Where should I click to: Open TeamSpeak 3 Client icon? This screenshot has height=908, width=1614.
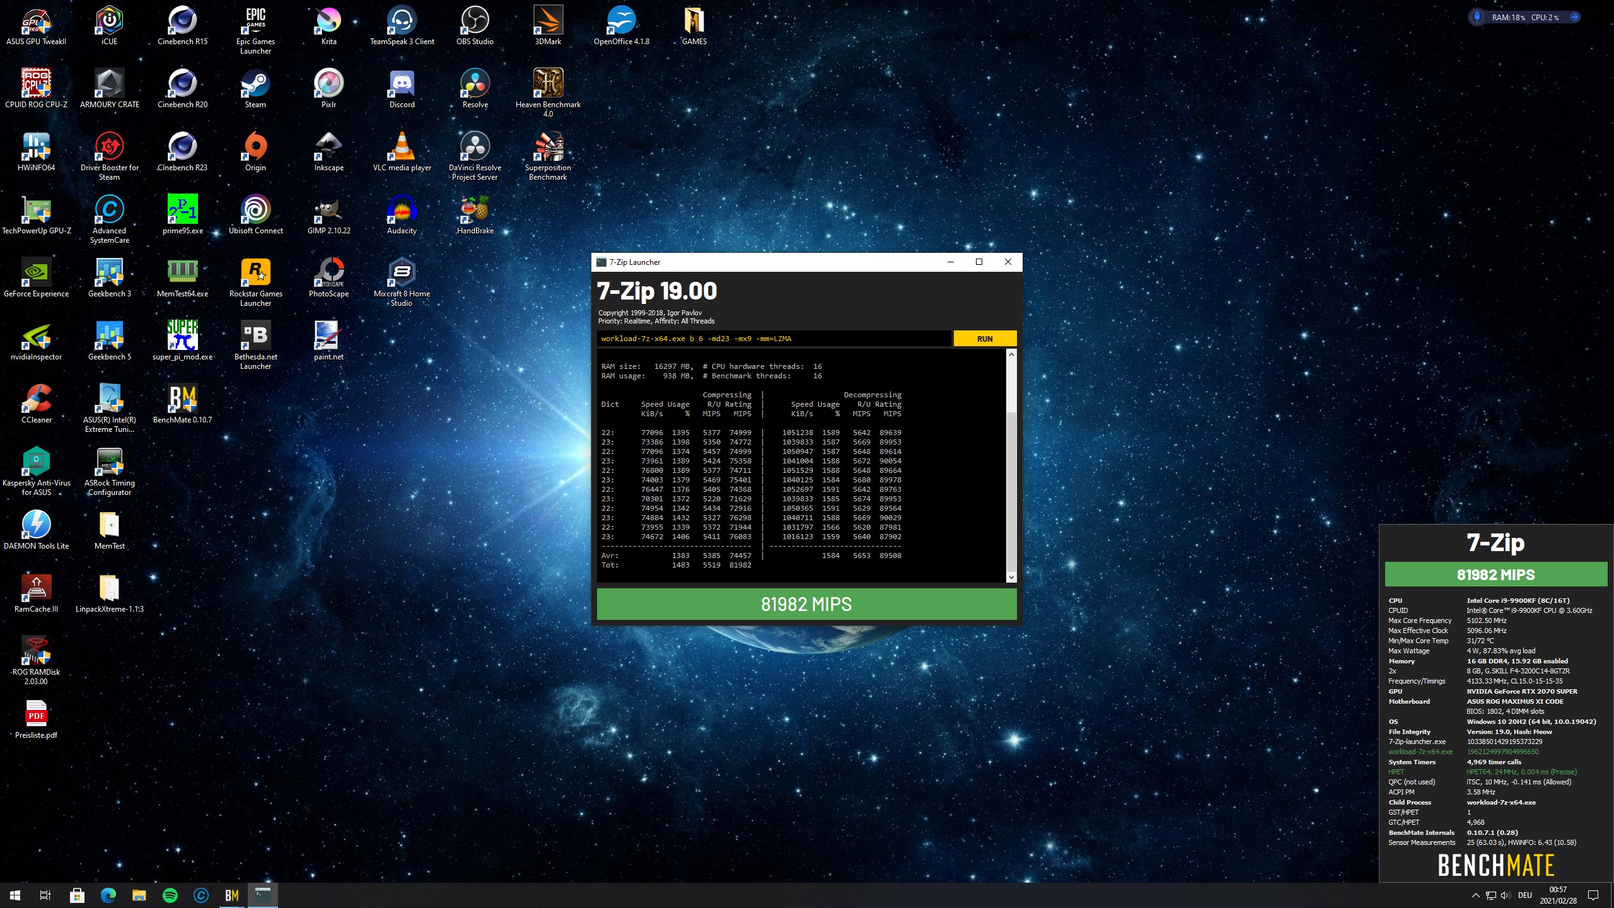[x=402, y=26]
